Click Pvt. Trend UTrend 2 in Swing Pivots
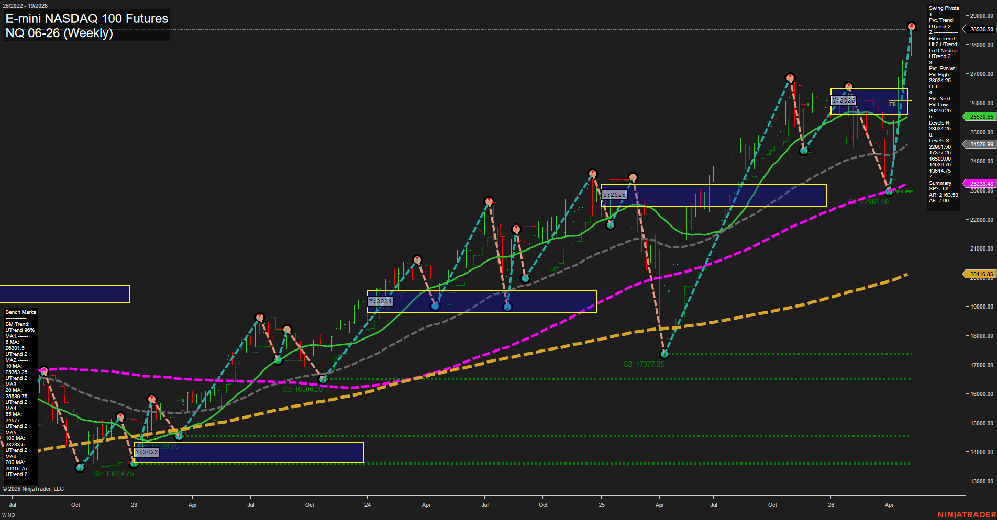This screenshot has width=997, height=520. click(941, 24)
